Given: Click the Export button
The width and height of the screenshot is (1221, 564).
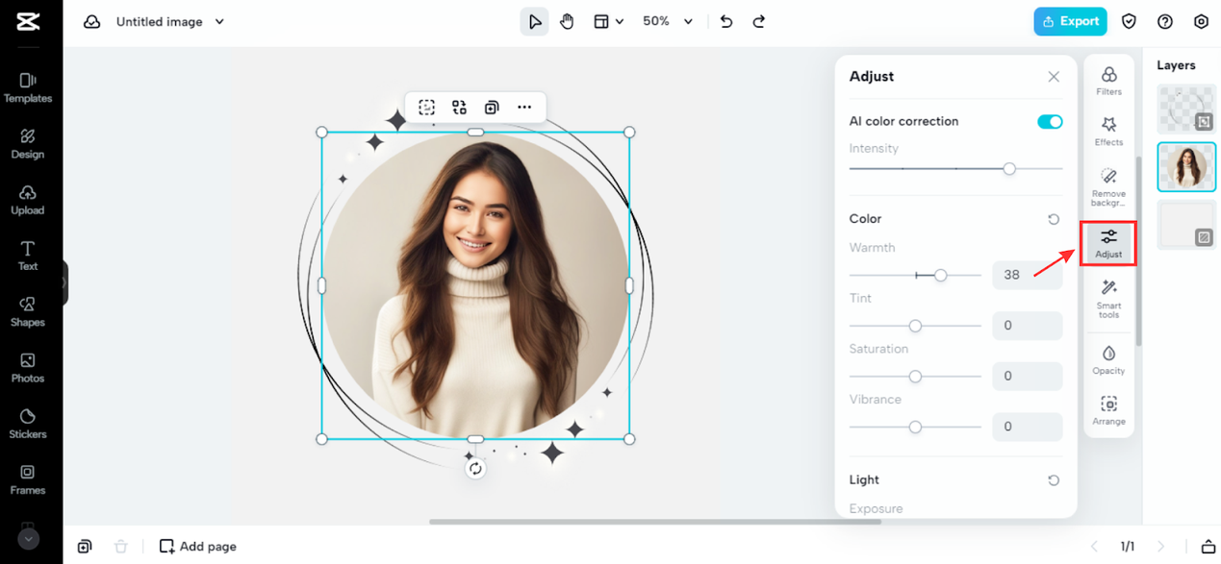Looking at the screenshot, I should point(1070,21).
